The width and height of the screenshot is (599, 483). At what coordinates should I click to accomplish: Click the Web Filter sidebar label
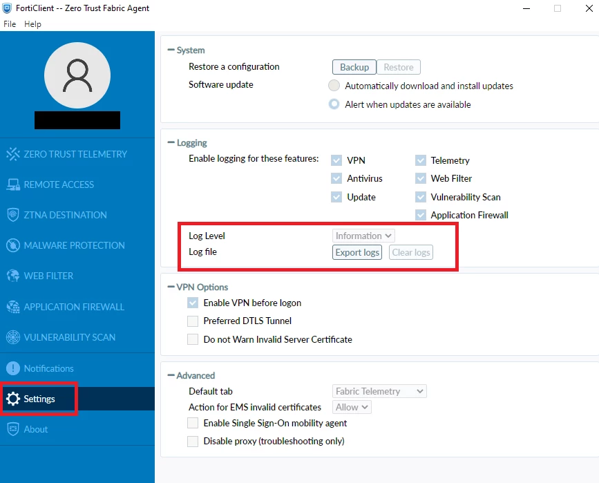(x=48, y=276)
